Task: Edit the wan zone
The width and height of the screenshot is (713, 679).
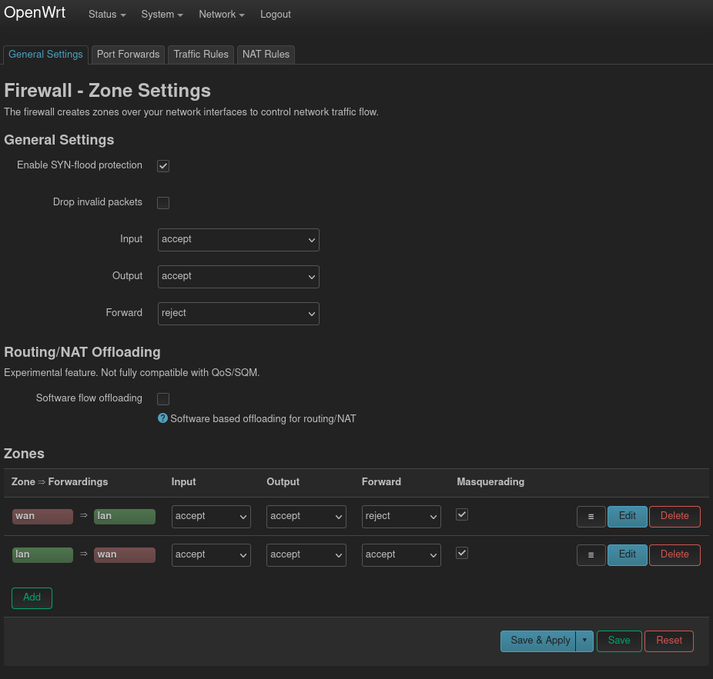Action: coord(627,517)
